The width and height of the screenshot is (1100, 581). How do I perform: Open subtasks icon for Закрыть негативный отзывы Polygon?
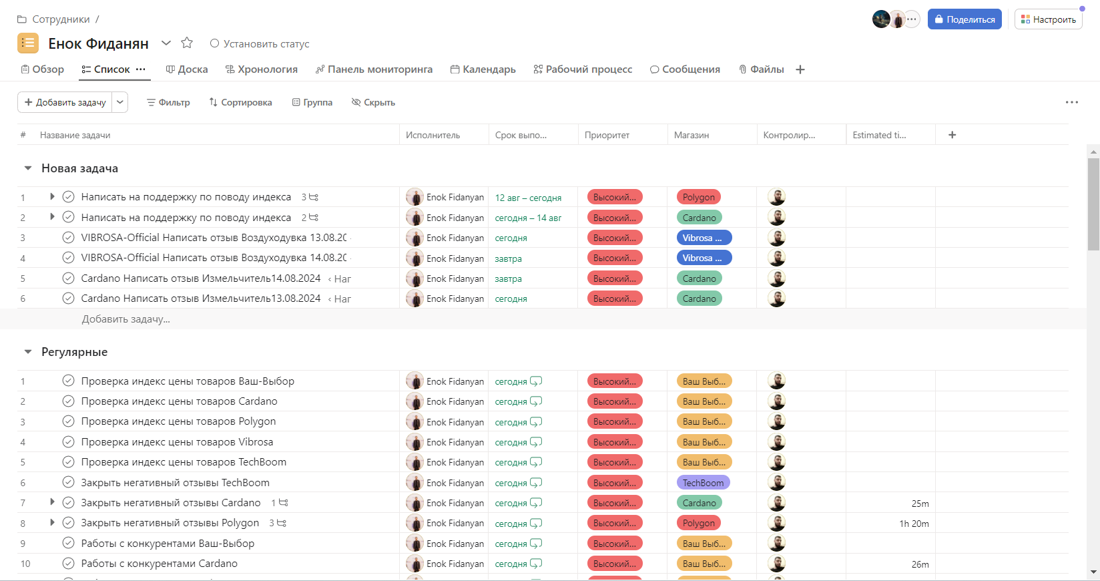282,523
